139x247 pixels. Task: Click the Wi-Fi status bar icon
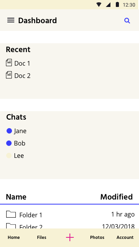click(x=99, y=5)
